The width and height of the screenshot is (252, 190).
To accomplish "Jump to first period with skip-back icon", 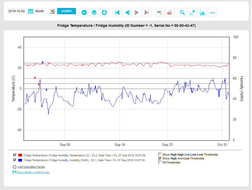I will point(117,12).
